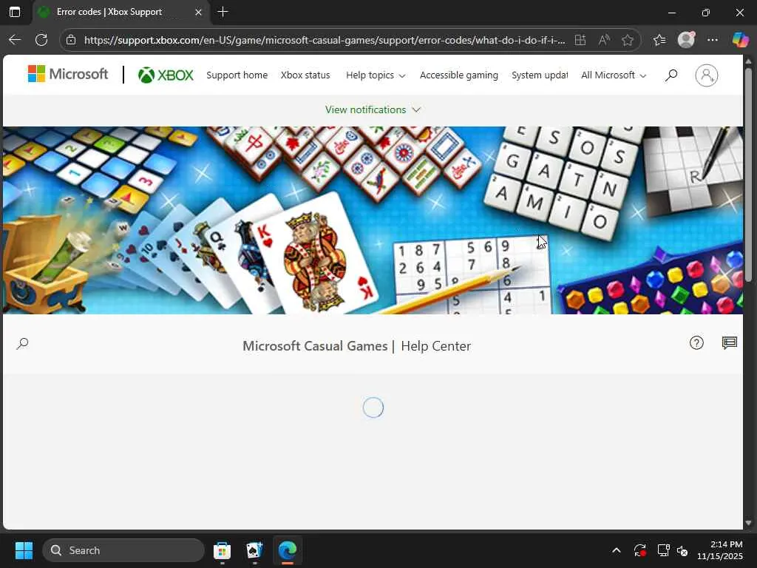Click Help Center heading text
Screen dimensions: 757x568
[436, 346]
